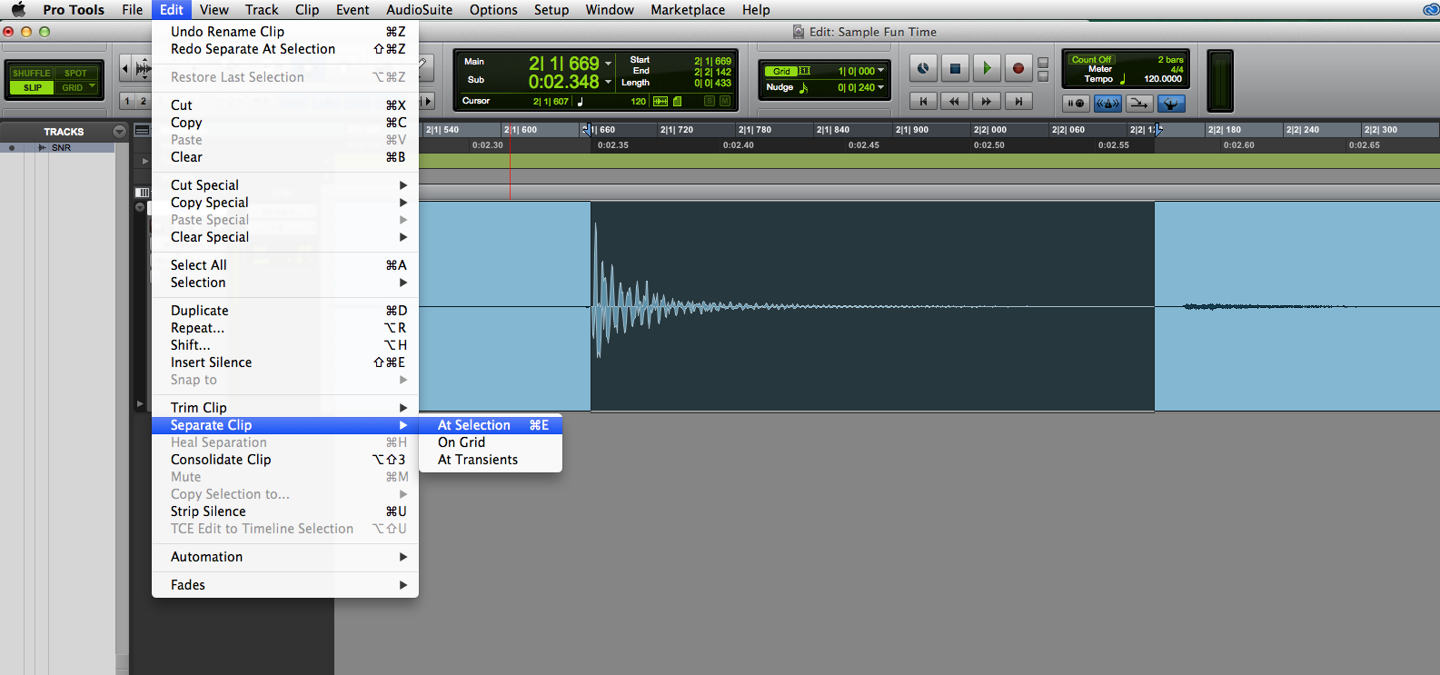Enable Shuffle edit mode
1440x675 pixels.
click(32, 74)
